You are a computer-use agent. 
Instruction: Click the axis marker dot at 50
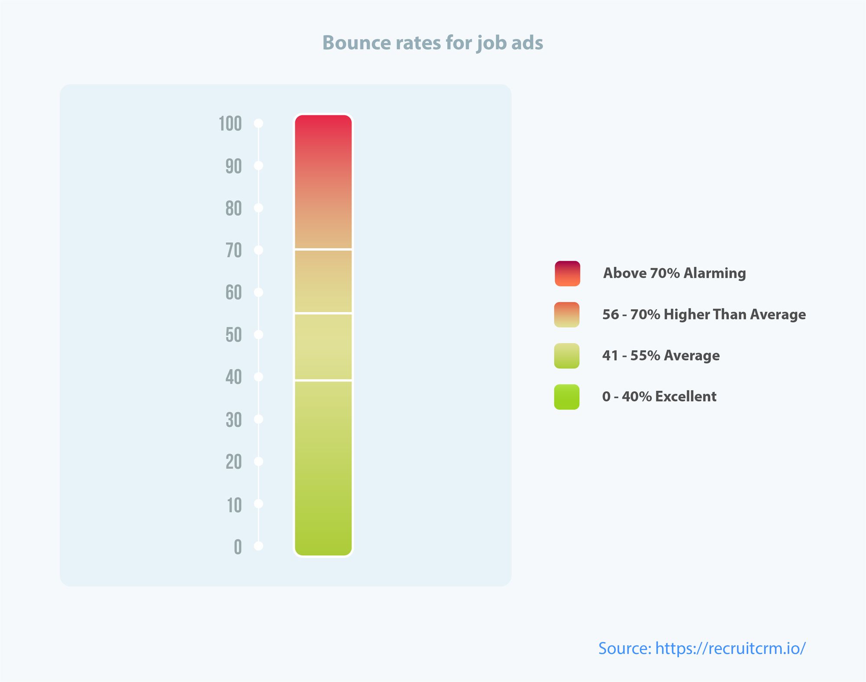point(259,335)
